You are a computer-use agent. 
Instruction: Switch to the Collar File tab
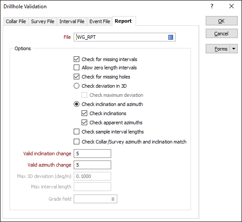[x=16, y=21]
